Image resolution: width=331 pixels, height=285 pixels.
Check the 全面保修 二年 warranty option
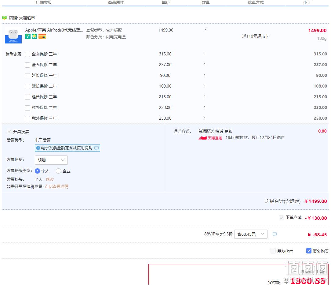click(x=27, y=65)
